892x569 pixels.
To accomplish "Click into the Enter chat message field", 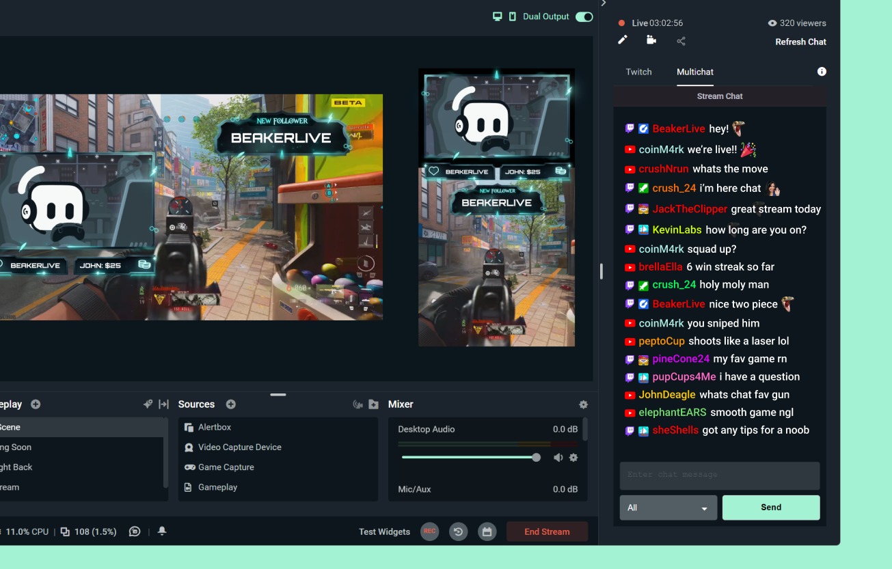I will click(x=720, y=475).
